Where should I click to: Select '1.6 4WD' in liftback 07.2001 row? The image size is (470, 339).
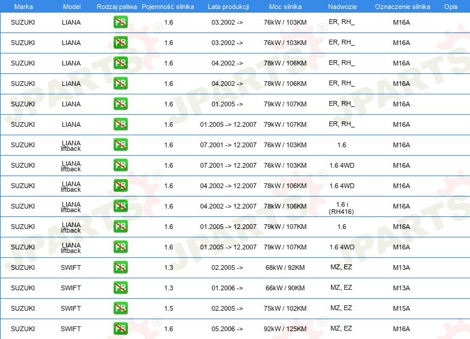pos(342,165)
